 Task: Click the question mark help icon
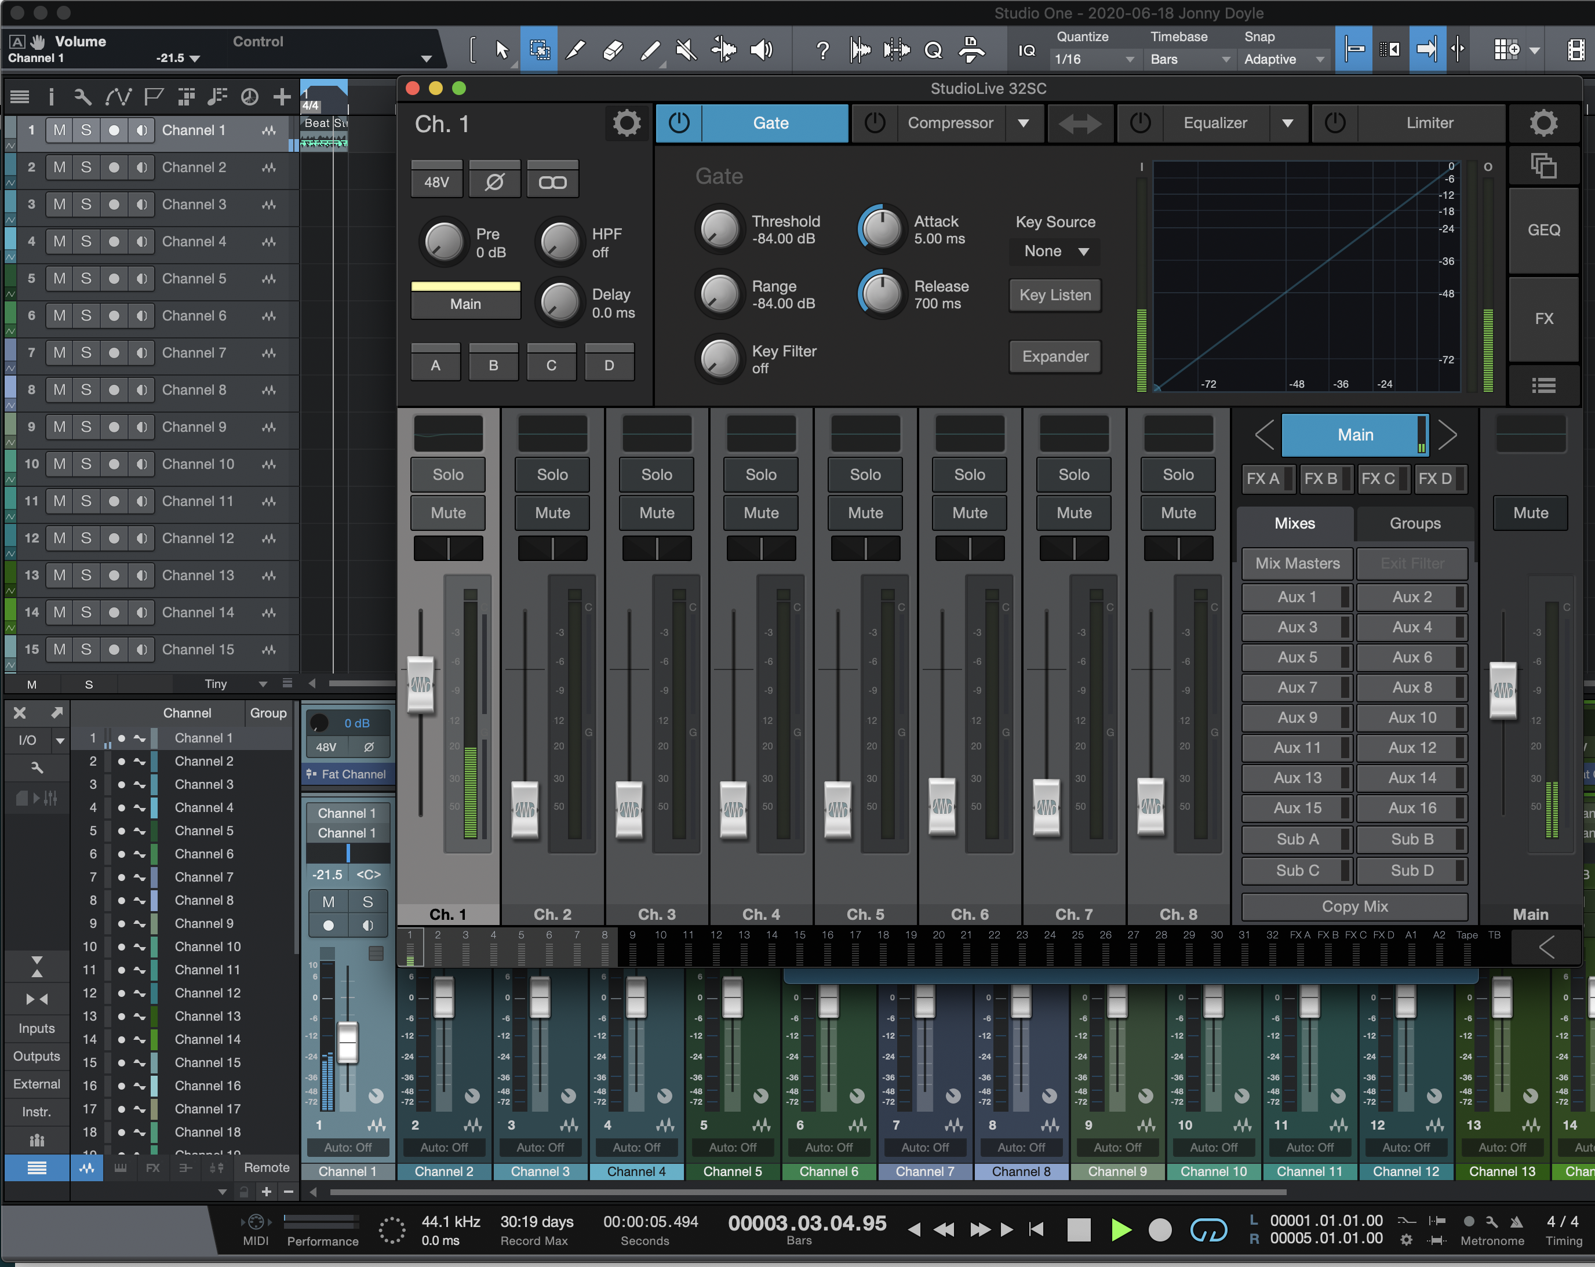822,50
